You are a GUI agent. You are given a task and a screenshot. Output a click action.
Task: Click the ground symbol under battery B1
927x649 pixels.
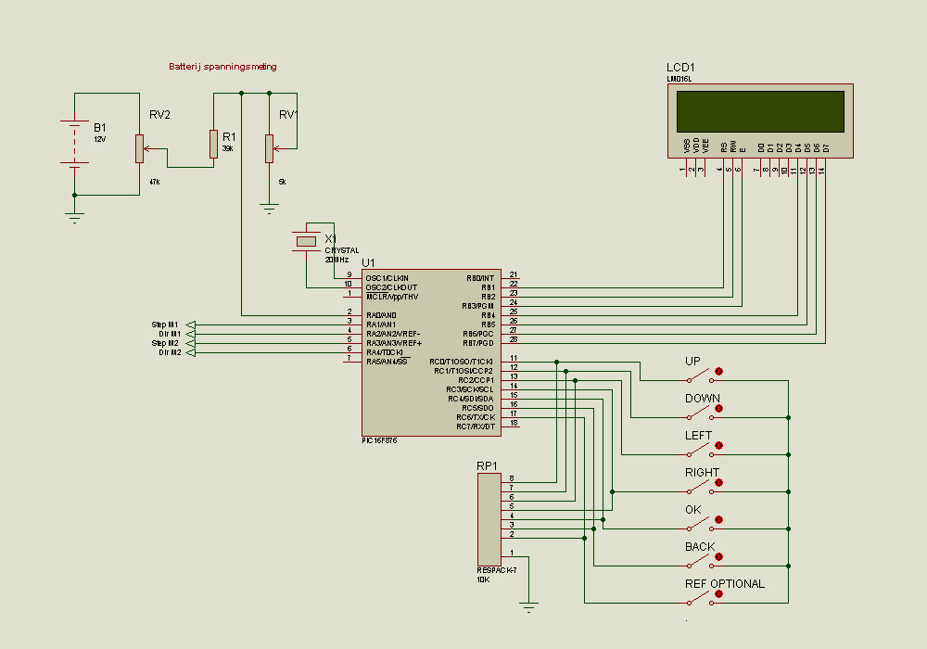click(x=74, y=213)
